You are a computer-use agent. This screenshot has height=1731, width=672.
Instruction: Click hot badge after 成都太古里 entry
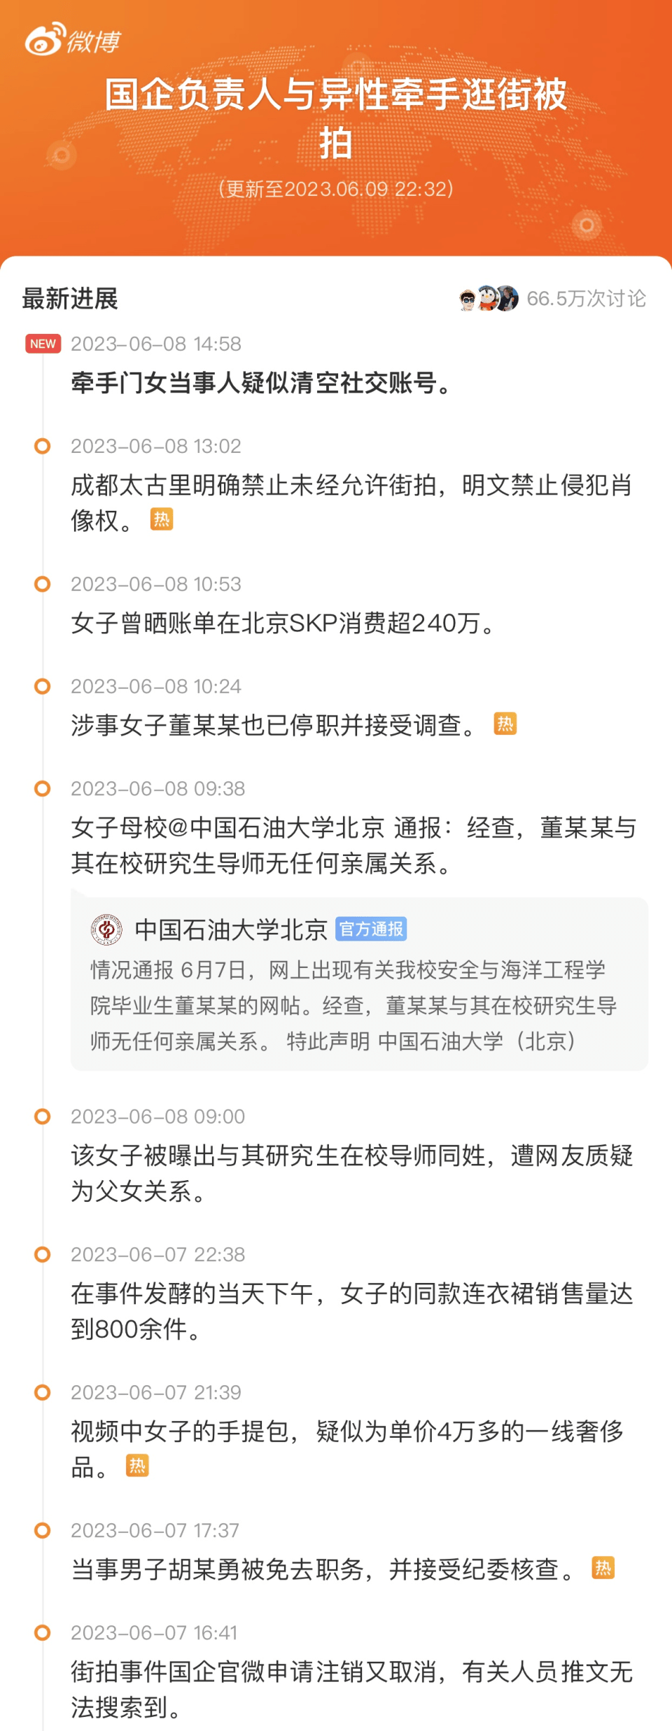click(162, 519)
